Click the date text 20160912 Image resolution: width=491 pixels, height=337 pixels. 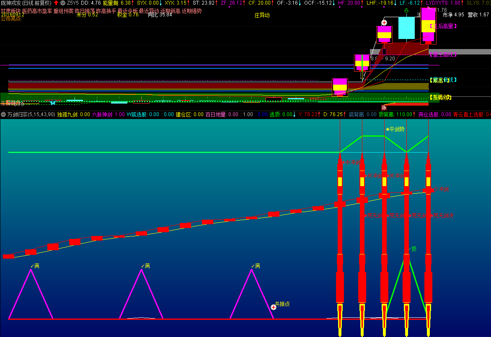coord(12,15)
